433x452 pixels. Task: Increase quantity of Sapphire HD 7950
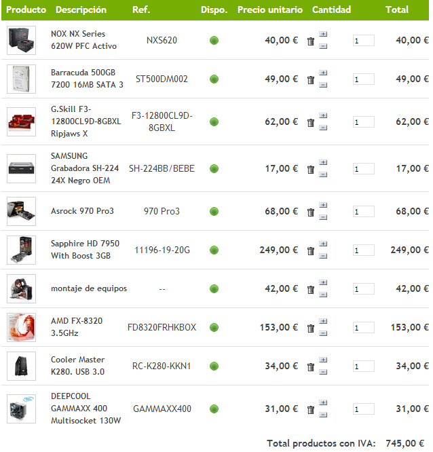[x=323, y=244]
